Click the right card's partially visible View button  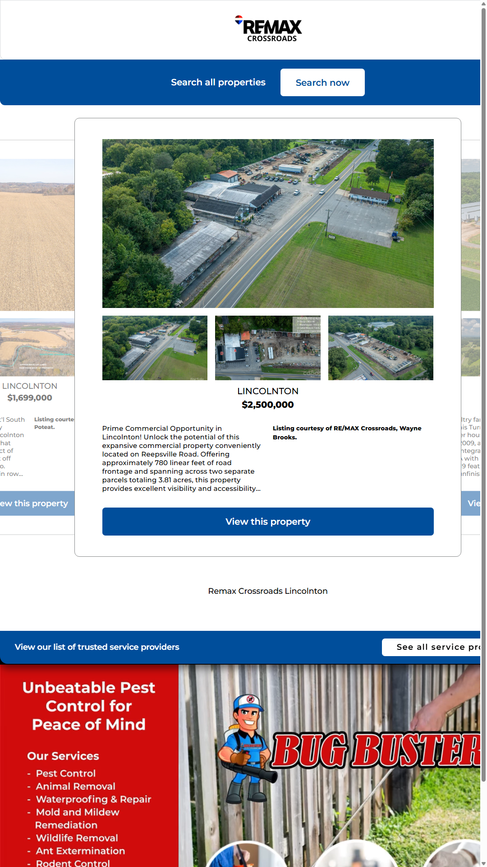(471, 503)
